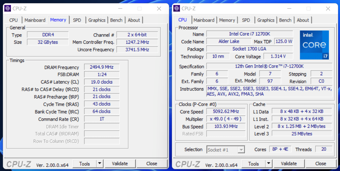This screenshot has width=340, height=171.
Task: Open About tab in left window
Action: [x=134, y=20]
